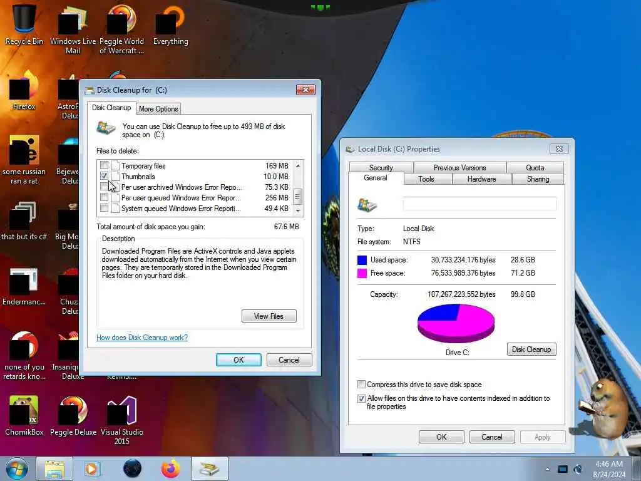641x481 pixels.
Task: Click the View Files button
Action: tap(269, 316)
